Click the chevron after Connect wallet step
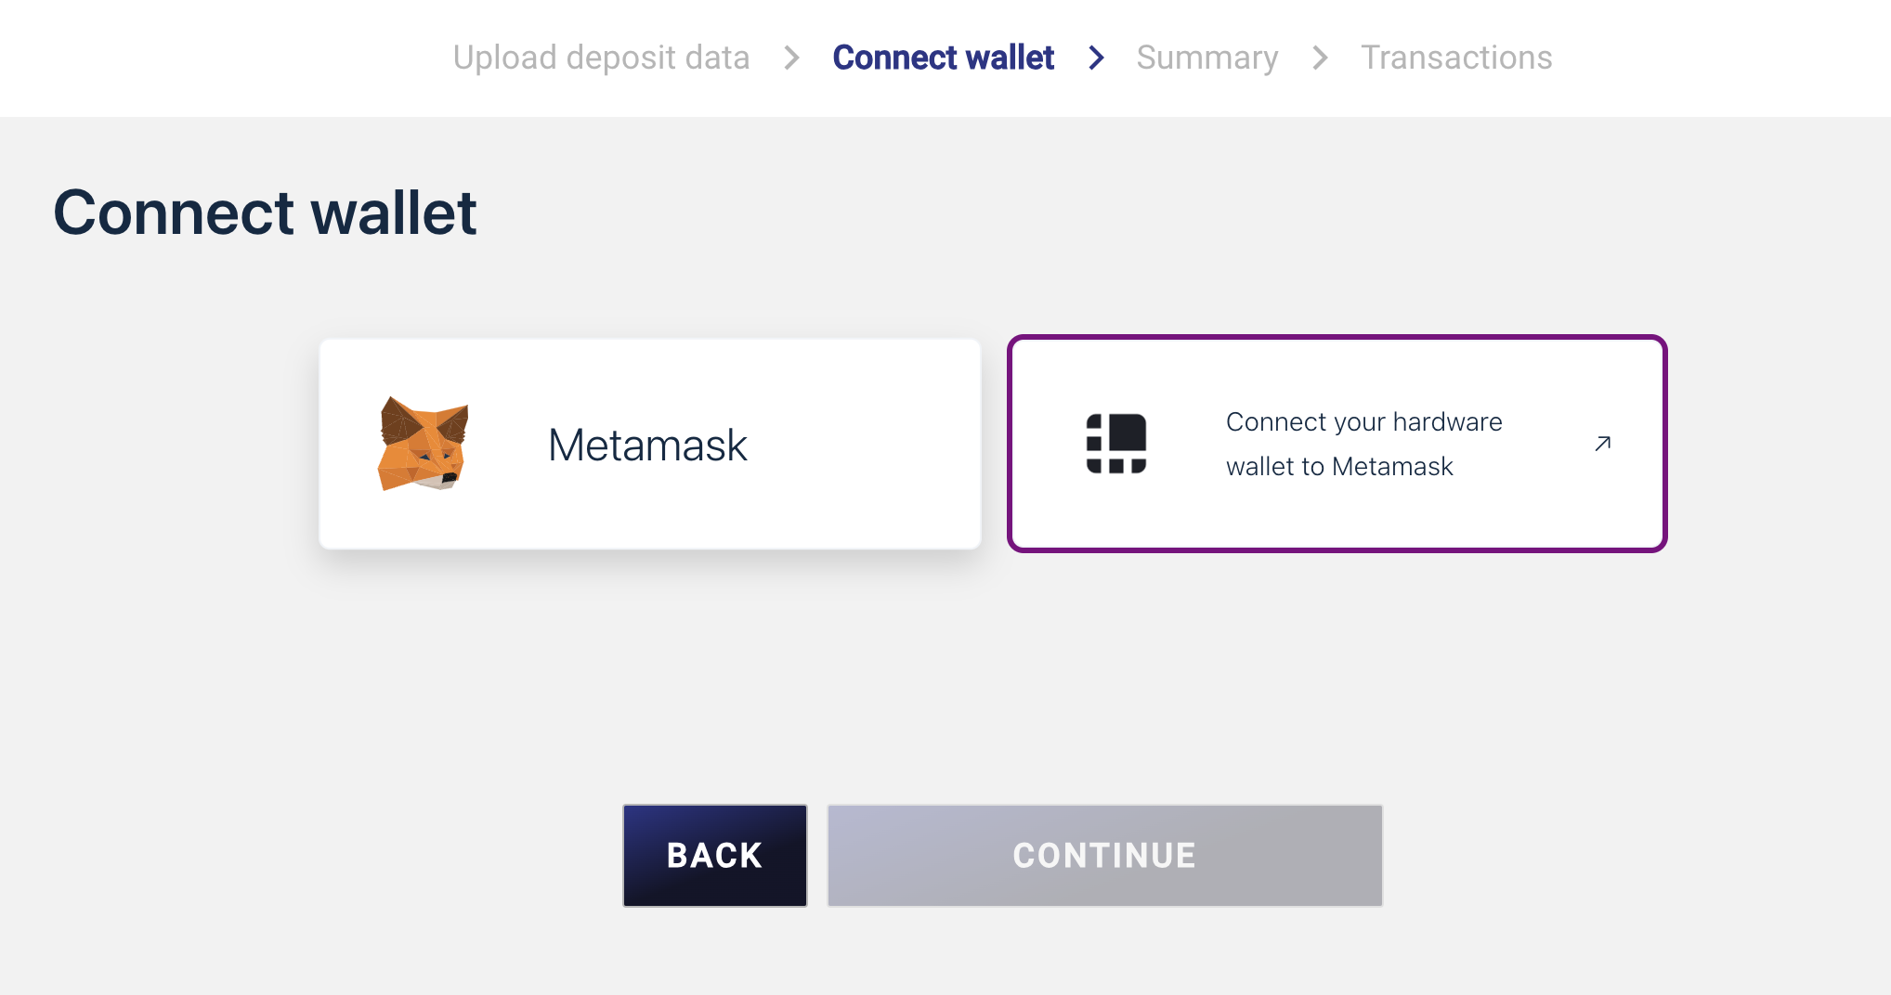Screen dimensions: 1891x995 click(1096, 58)
